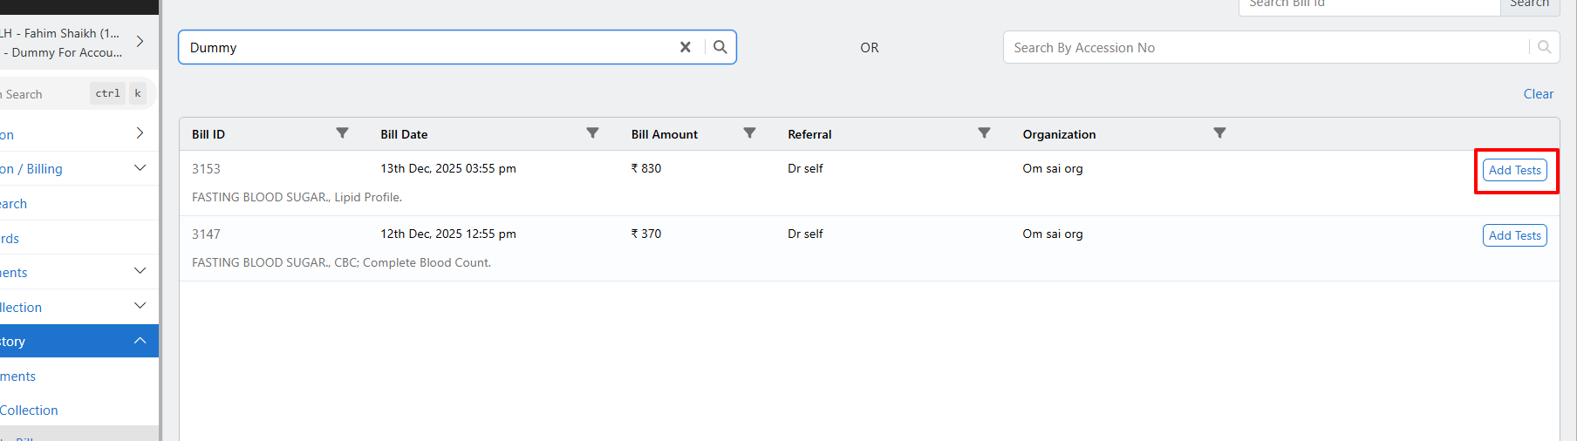This screenshot has width=1577, height=441.
Task: Select the Collection submenu item in the sidebar
Action: [x=30, y=410]
